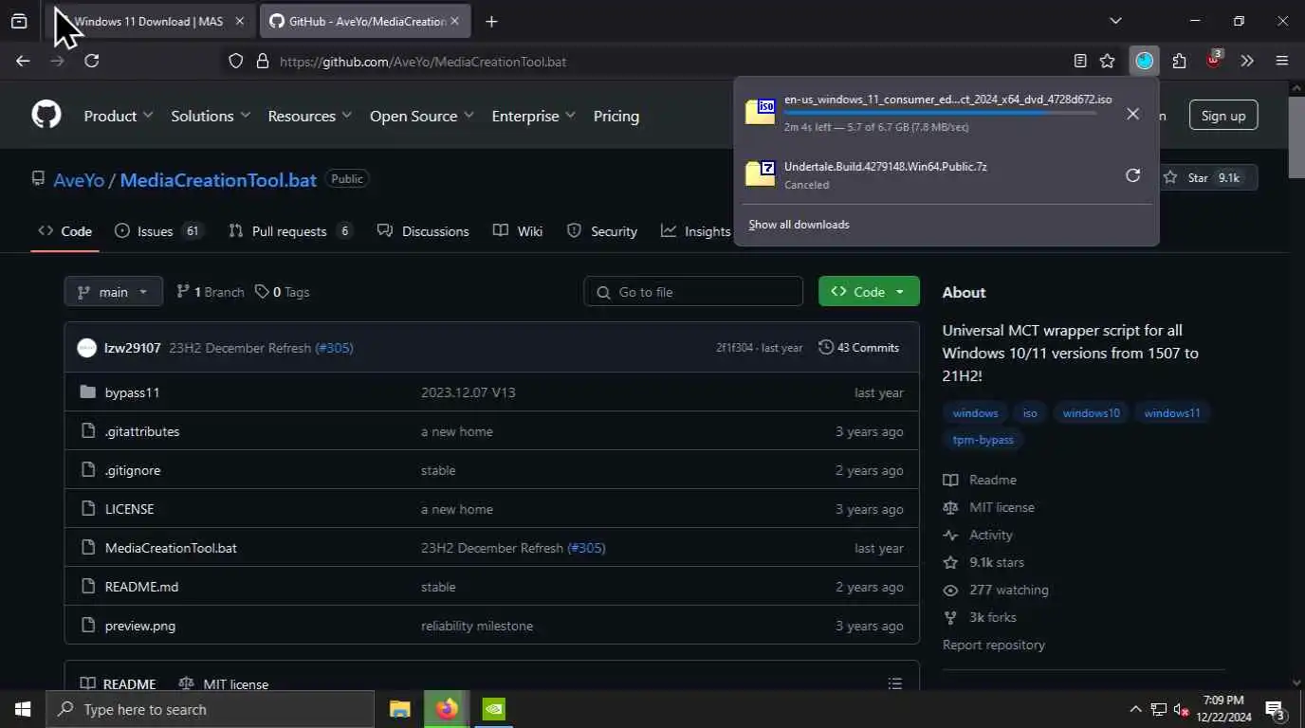Go back to previous page
This screenshot has width=1305, height=728.
click(x=23, y=61)
